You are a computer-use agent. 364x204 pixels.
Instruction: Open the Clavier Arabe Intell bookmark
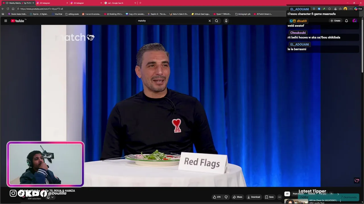[17, 14]
